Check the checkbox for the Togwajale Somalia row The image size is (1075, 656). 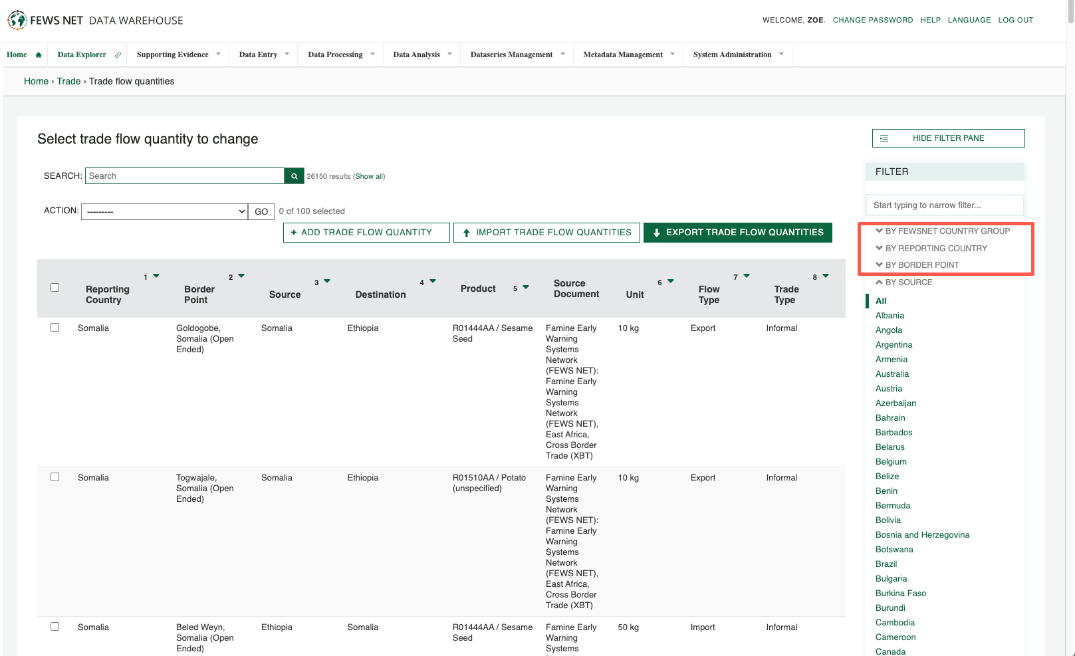coord(55,477)
